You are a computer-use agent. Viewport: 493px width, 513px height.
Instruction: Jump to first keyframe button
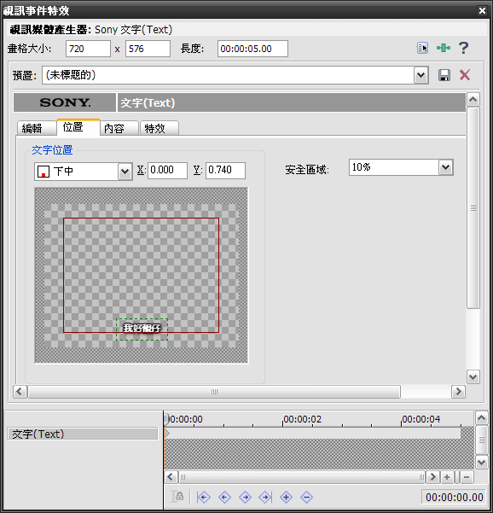[x=203, y=498]
